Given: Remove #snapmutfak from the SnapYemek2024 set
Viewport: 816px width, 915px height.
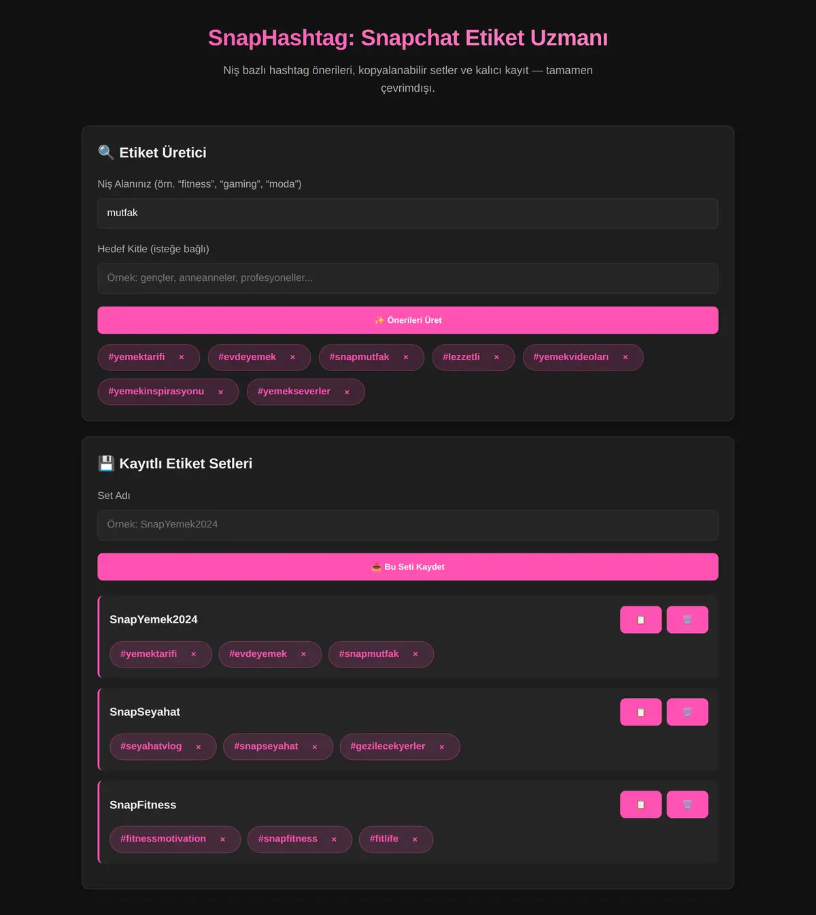Looking at the screenshot, I should tap(415, 655).
